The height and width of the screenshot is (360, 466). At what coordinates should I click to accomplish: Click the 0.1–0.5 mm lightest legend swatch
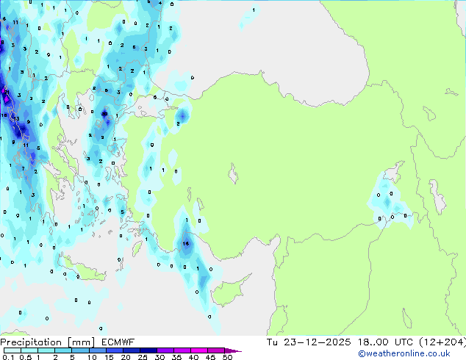(x=12, y=350)
